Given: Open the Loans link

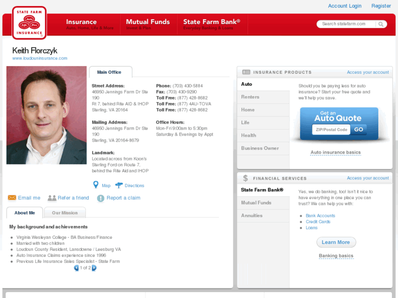Looking at the screenshot, I should click(x=312, y=228).
